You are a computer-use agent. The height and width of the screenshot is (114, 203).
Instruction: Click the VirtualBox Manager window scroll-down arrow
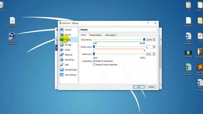tap(160, 85)
